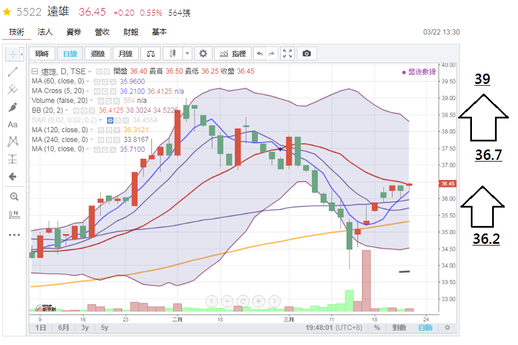Select the ruler measure tool
The height and width of the screenshot is (345, 518).
(x=14, y=215)
